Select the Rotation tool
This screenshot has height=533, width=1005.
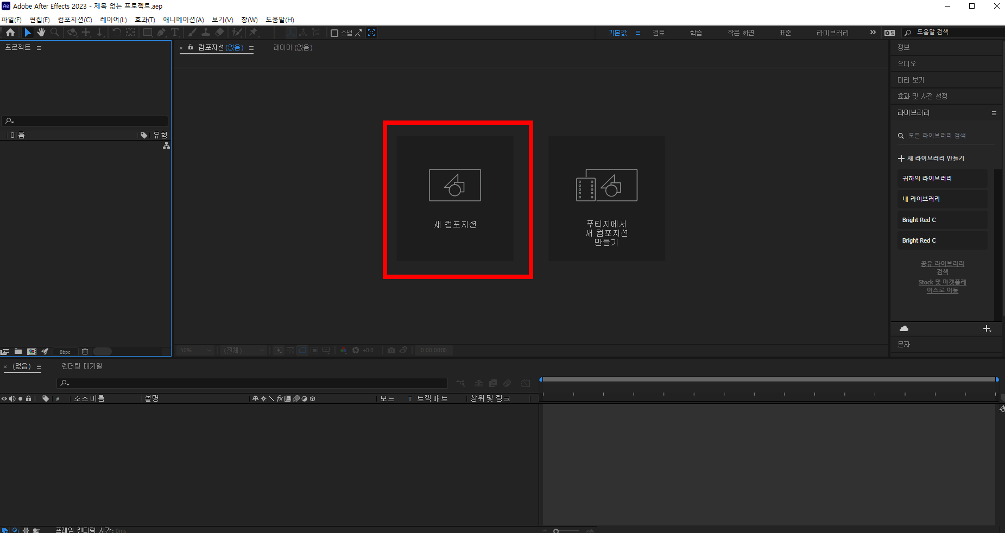(116, 33)
